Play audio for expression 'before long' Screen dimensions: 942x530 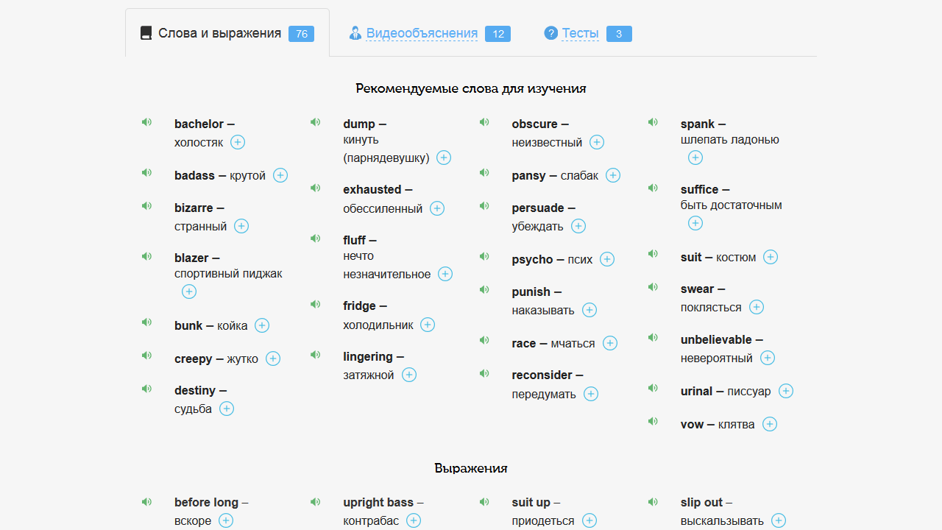click(146, 502)
